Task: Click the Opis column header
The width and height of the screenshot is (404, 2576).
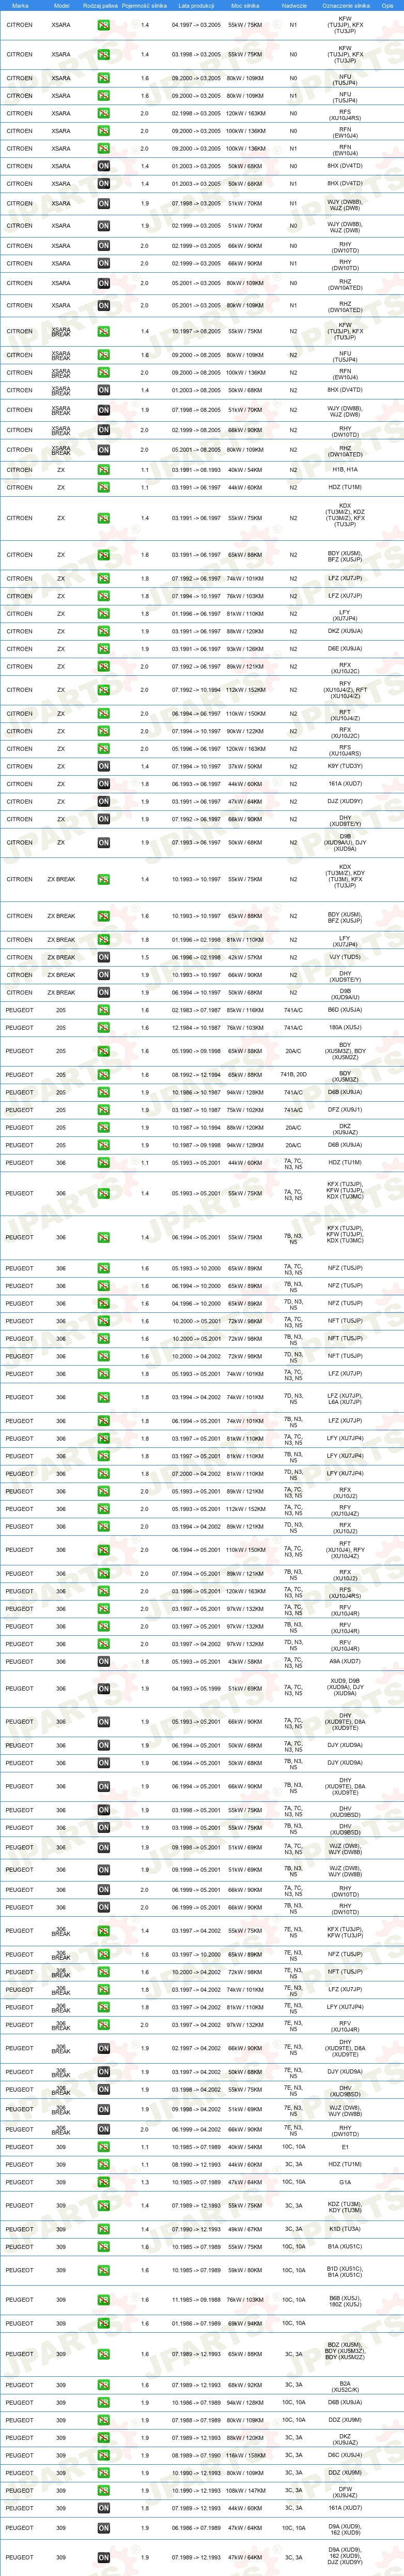Action: tap(388, 5)
